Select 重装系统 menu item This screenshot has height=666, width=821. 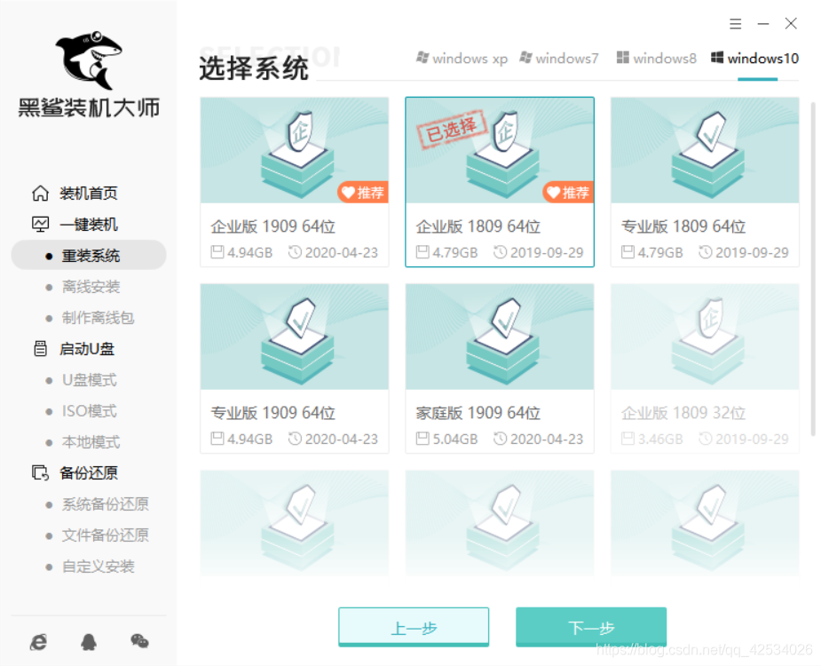coord(89,255)
